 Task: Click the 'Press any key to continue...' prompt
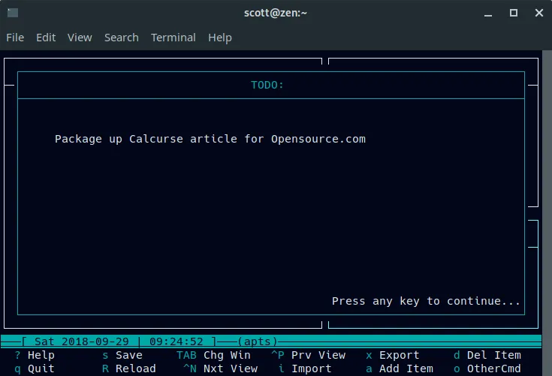[x=426, y=301]
